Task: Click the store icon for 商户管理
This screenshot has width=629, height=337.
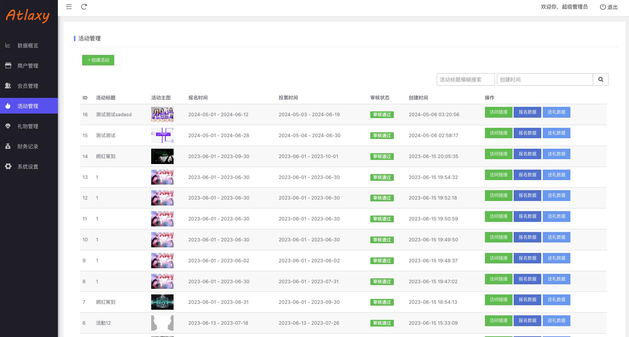Action: (x=8, y=66)
